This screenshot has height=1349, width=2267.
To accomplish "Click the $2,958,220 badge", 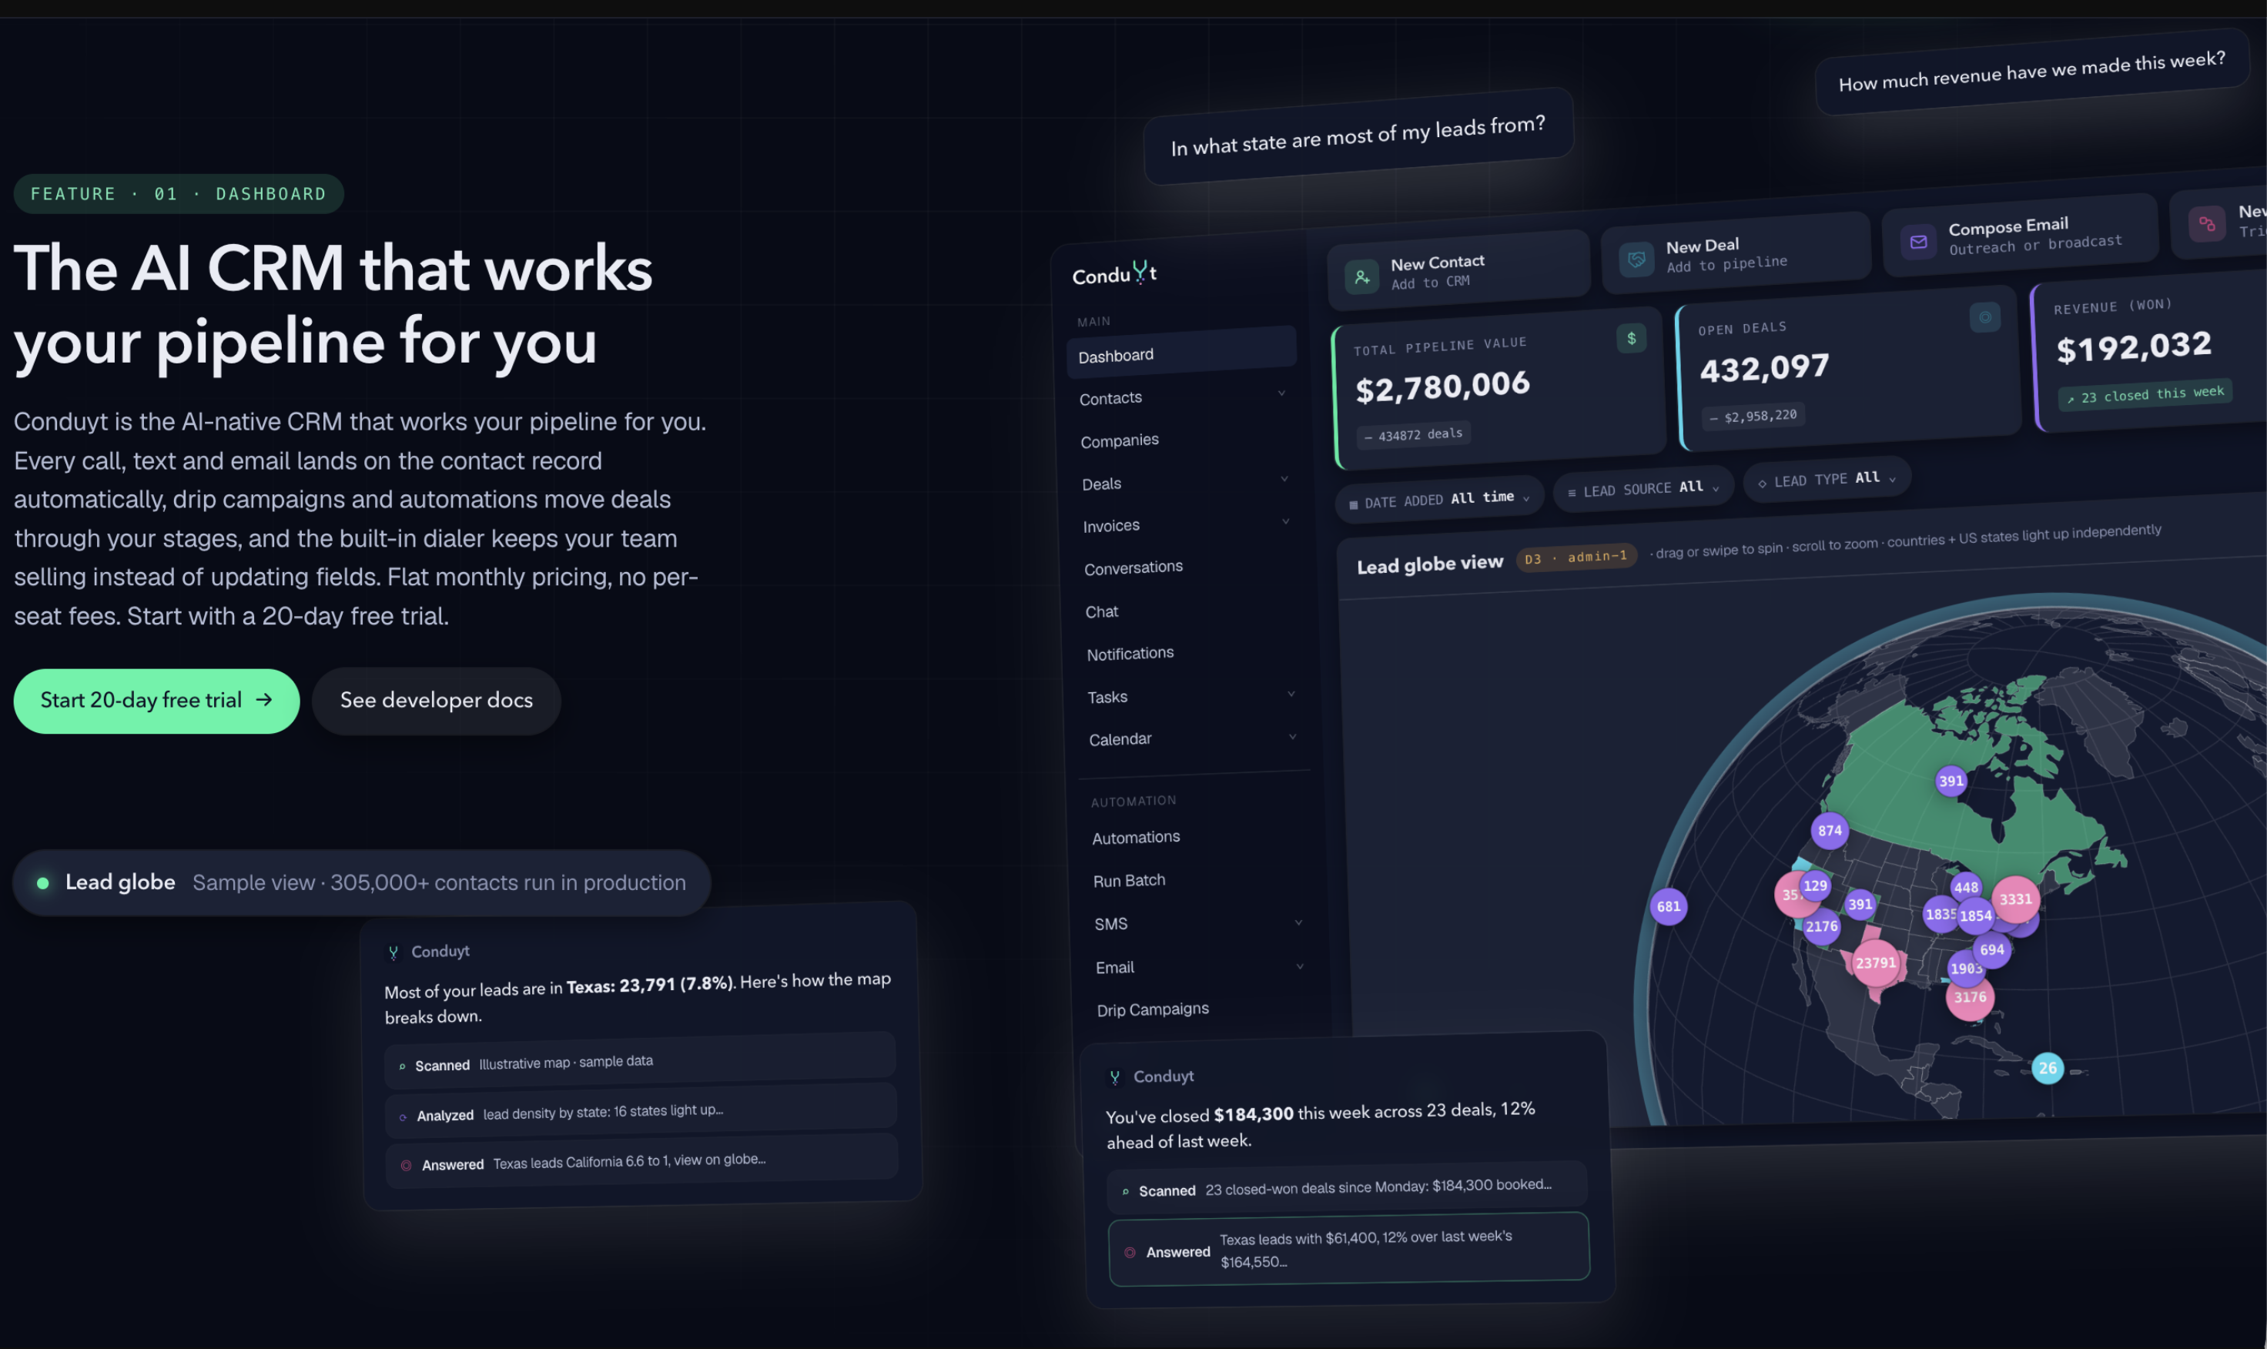I will (x=1753, y=416).
